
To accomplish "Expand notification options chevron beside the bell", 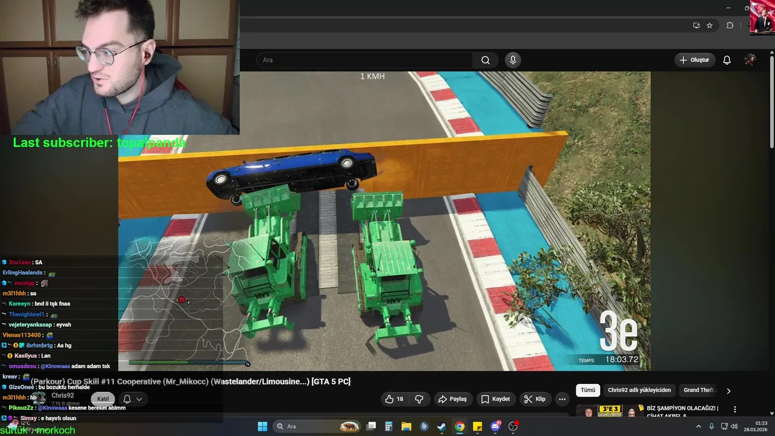I will (139, 399).
